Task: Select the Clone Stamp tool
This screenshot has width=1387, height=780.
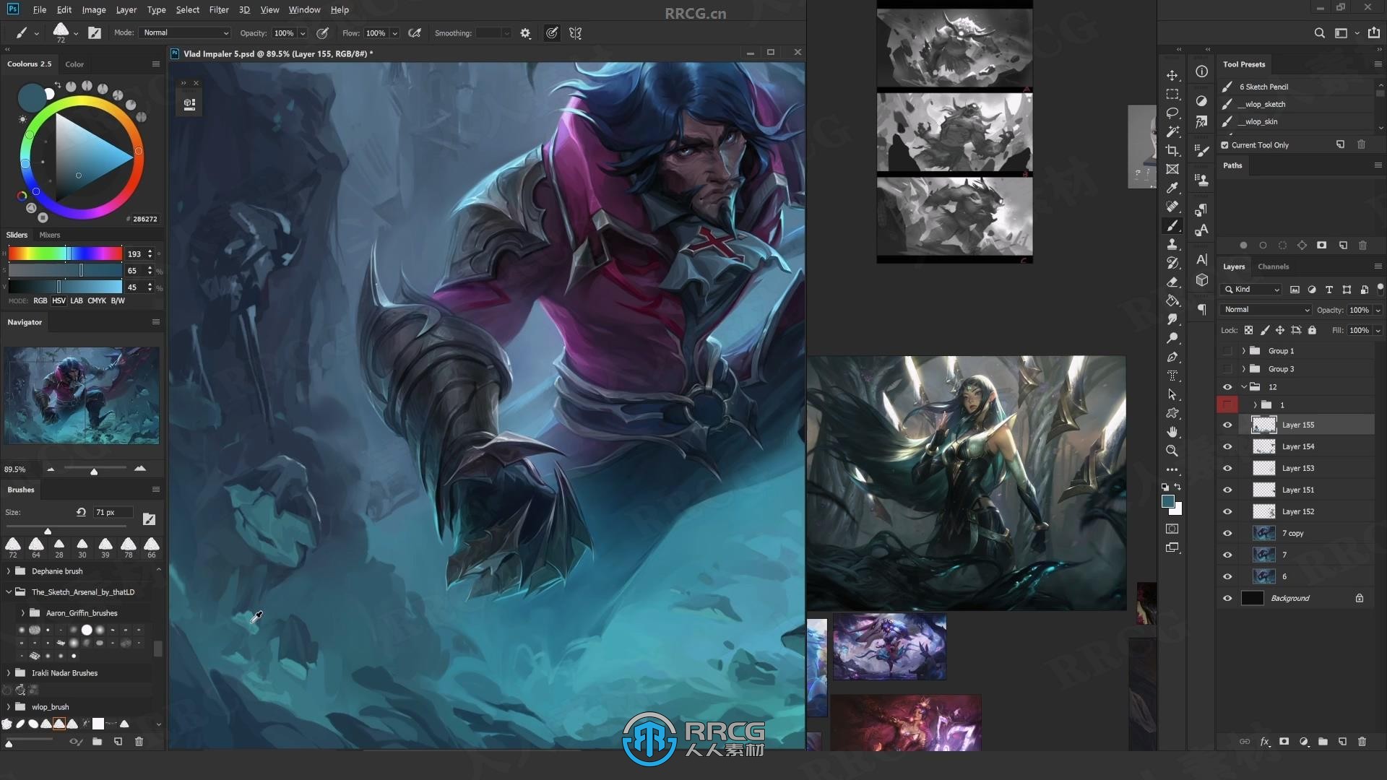Action: (1172, 245)
